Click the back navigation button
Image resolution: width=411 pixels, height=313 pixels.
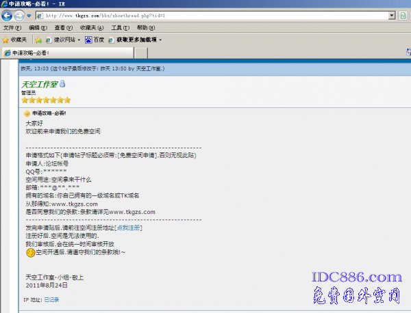10,15
